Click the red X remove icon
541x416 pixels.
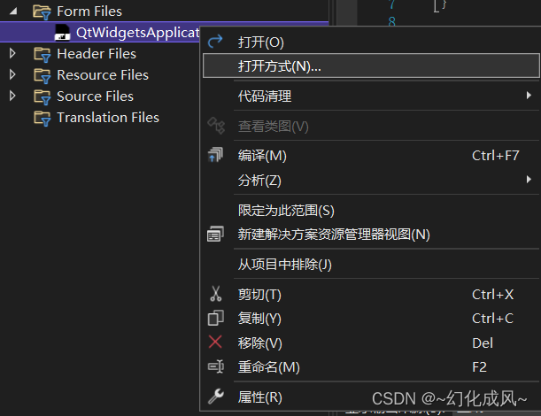pos(215,343)
